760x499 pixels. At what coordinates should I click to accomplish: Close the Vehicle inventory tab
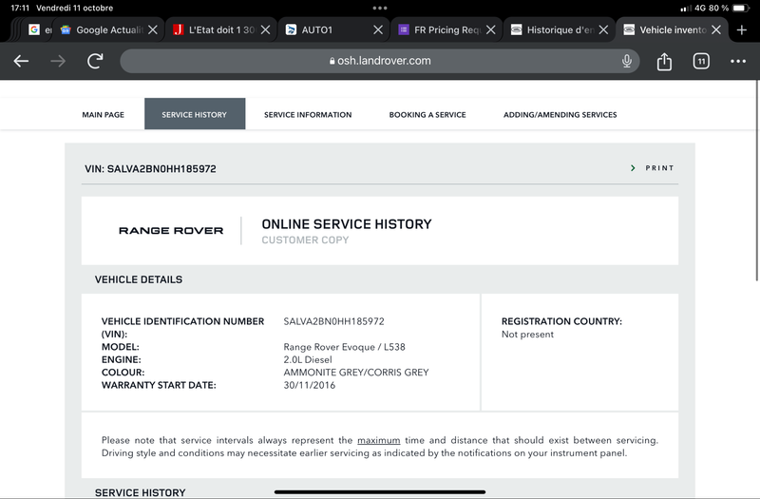[716, 30]
